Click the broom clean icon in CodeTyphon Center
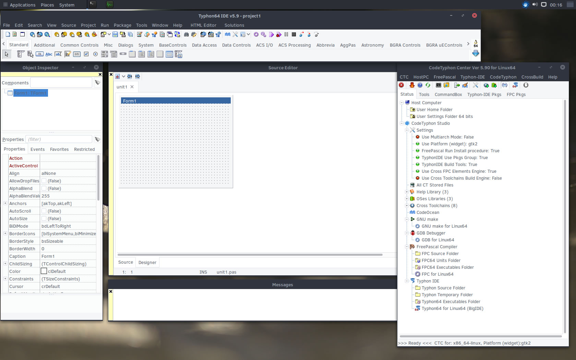Screen dimensions: 576x360 point(465,85)
